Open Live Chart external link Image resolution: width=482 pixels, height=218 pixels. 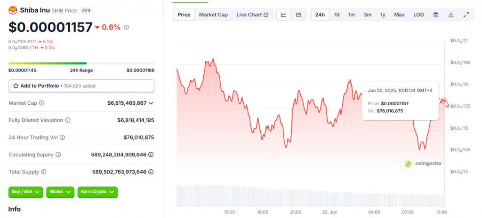(252, 15)
